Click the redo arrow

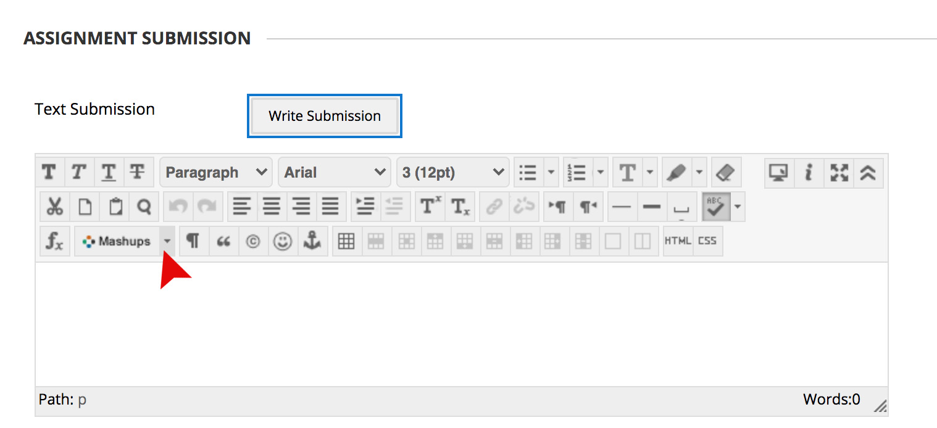click(x=208, y=207)
